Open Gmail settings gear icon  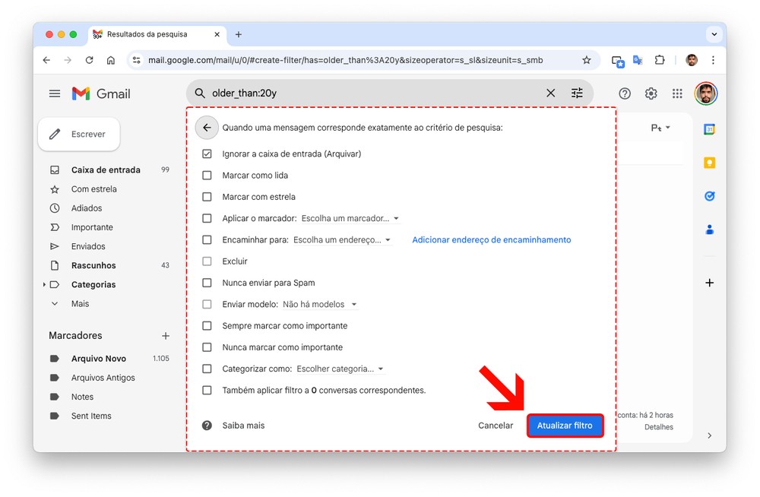651,93
